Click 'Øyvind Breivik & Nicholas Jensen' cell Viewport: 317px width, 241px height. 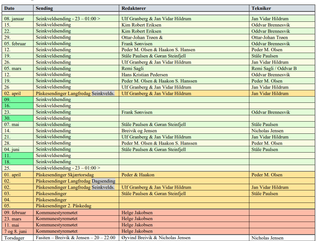(x=184, y=238)
